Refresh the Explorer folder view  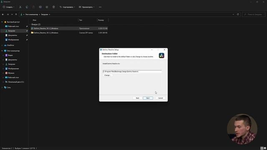click(x=238, y=15)
